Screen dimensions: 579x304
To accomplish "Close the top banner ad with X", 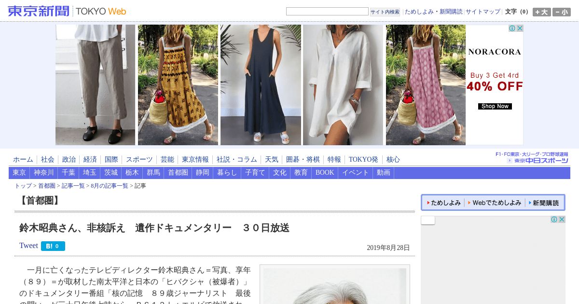I will coord(520,28).
